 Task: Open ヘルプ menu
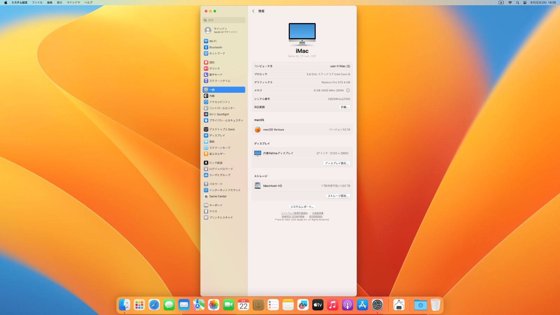[89, 2]
